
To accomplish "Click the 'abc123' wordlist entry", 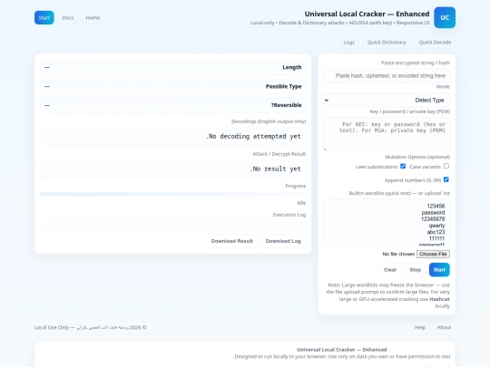I will click(x=436, y=232).
